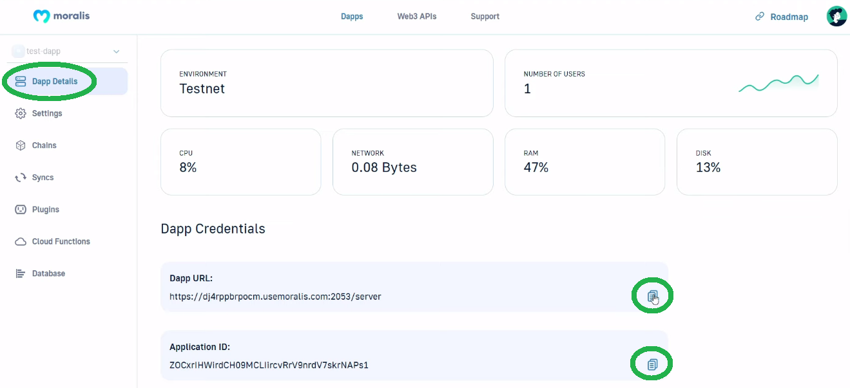
Task: Select the Application ID ZOCxrIHWirdCH09 value text
Action: point(269,365)
